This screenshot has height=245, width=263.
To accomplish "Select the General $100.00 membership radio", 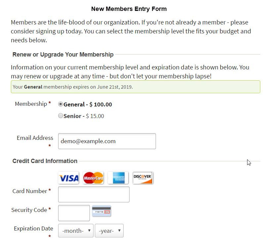I will click(60, 104).
